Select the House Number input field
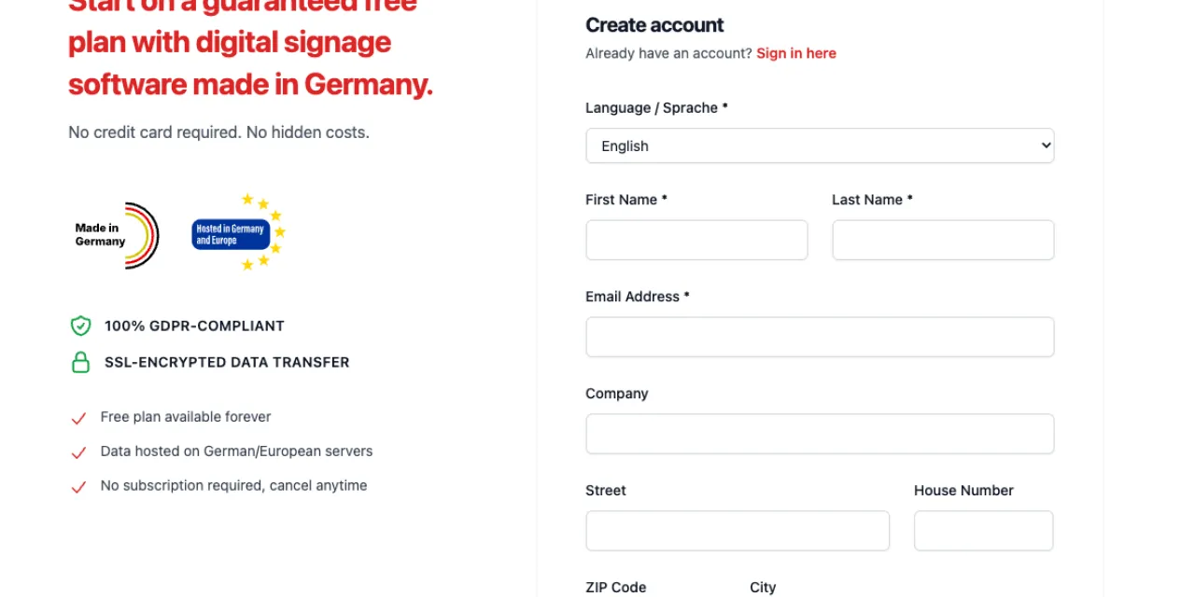1195x597 pixels. [x=984, y=531]
